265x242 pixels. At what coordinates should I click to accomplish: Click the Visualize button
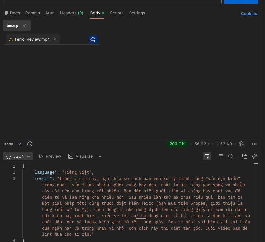tap(81, 156)
